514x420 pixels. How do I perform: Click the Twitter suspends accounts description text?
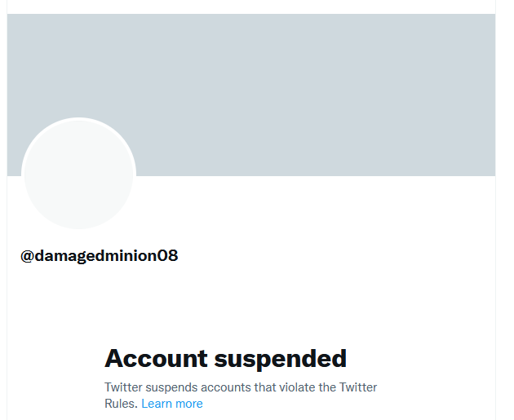pyautogui.click(x=241, y=395)
